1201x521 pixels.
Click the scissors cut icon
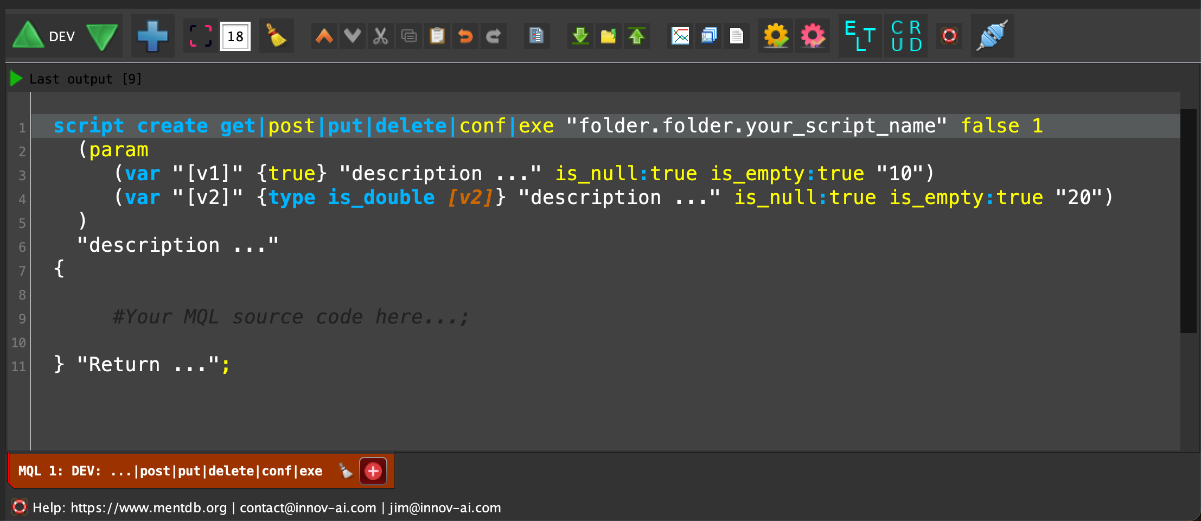click(x=381, y=36)
